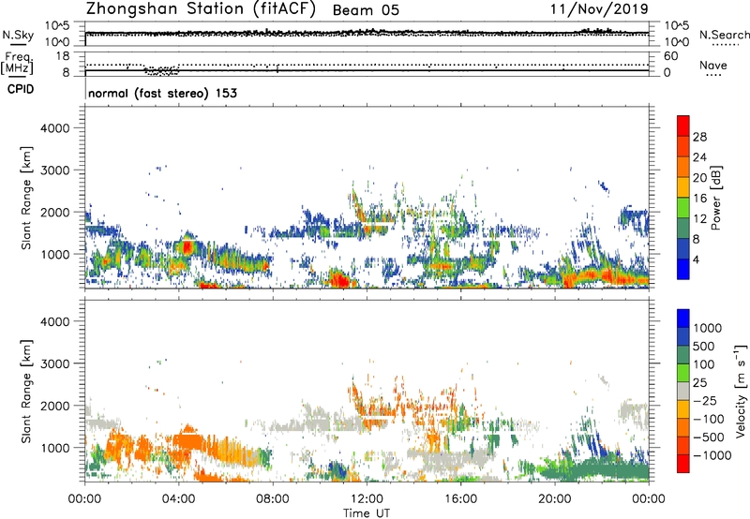Click the 'N.Search' legend label
This screenshot has width=750, height=519.
(724, 35)
